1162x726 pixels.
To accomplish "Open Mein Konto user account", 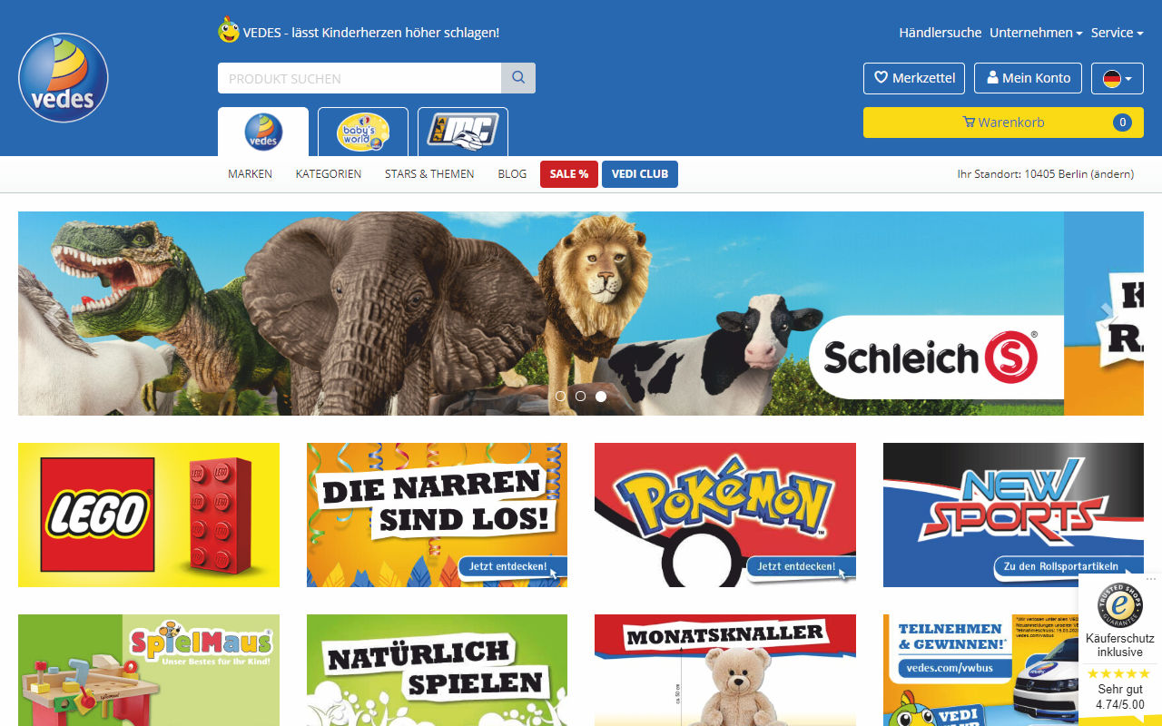I will click(1029, 78).
